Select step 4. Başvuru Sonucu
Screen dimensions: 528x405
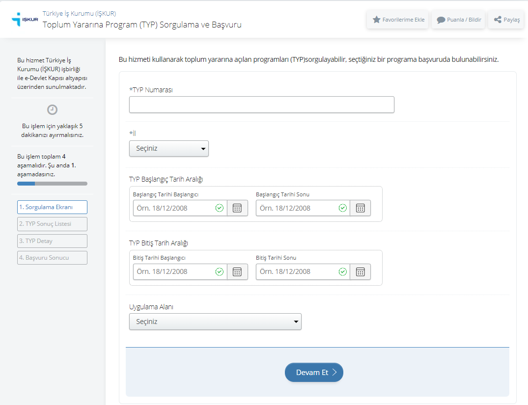tap(52, 258)
